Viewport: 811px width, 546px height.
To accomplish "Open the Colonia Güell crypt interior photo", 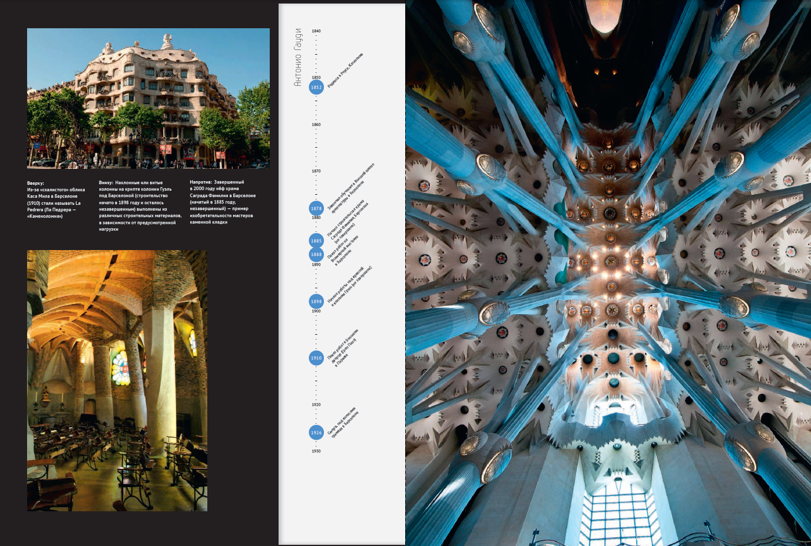I will pyautogui.click(x=117, y=380).
